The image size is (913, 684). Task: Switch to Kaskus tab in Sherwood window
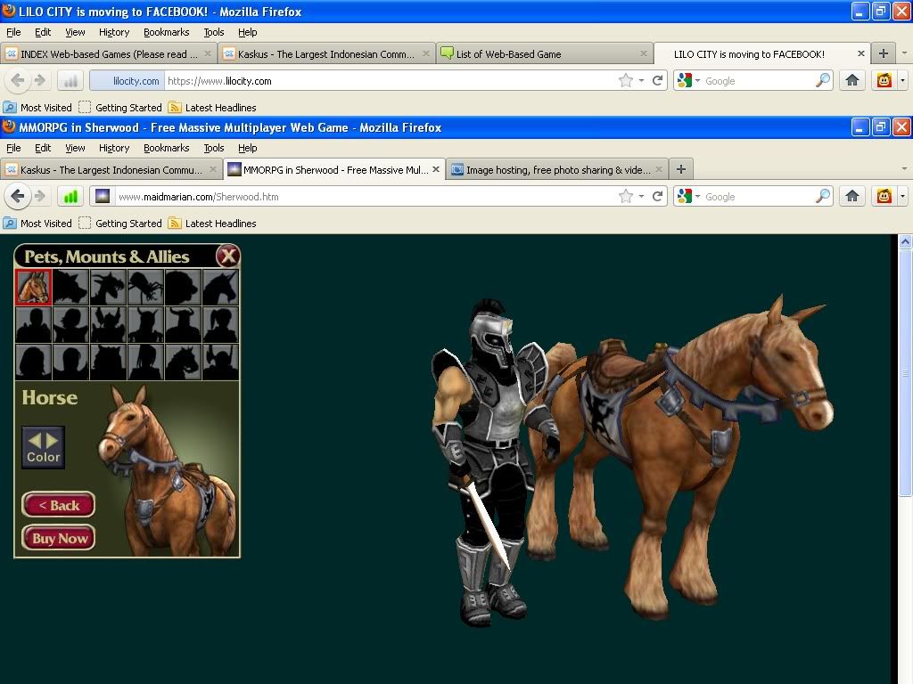[111, 170]
